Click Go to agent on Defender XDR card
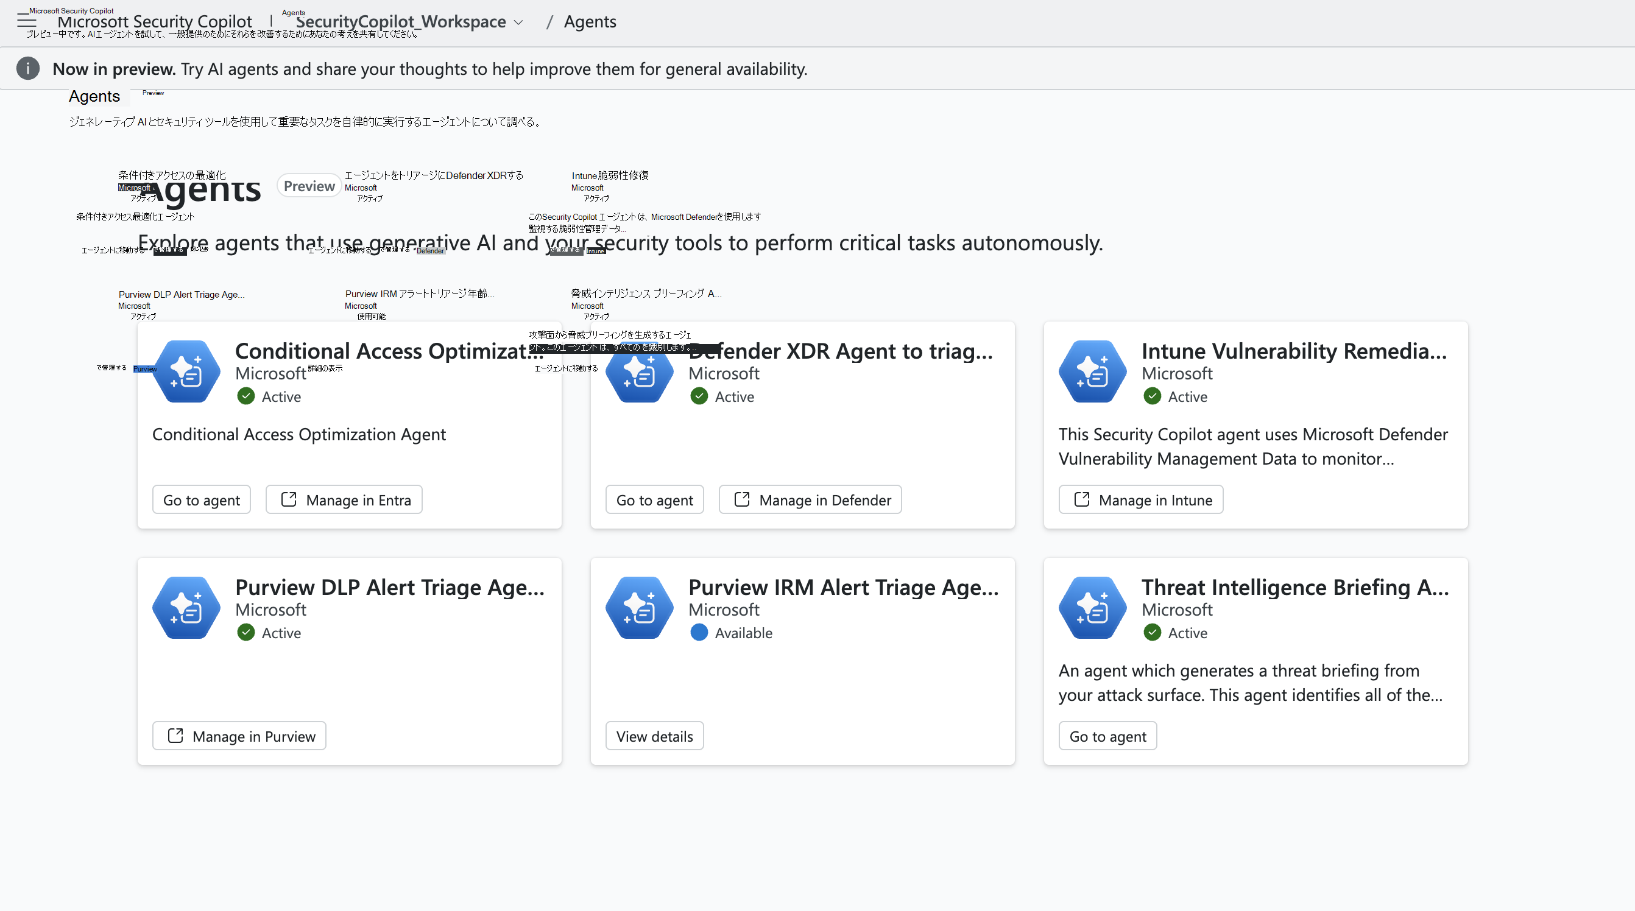Viewport: 1635px width, 911px height. click(654, 500)
